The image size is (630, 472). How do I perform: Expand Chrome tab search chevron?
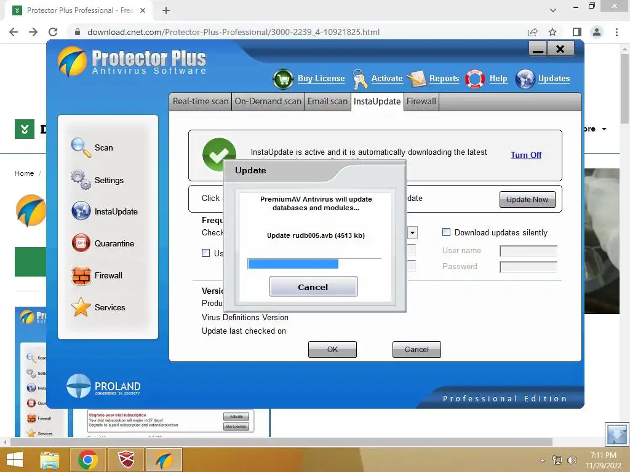[x=553, y=10]
